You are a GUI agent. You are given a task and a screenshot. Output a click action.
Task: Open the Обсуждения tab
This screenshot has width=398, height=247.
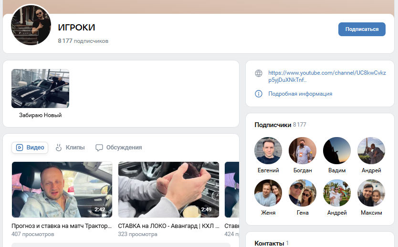pyautogui.click(x=119, y=148)
